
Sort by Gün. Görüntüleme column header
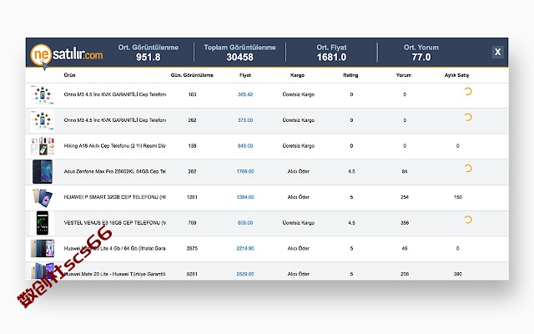(192, 75)
